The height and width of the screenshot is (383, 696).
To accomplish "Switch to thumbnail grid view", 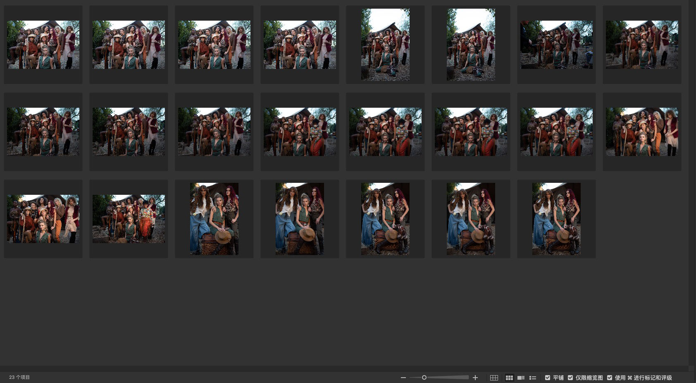I will [509, 378].
